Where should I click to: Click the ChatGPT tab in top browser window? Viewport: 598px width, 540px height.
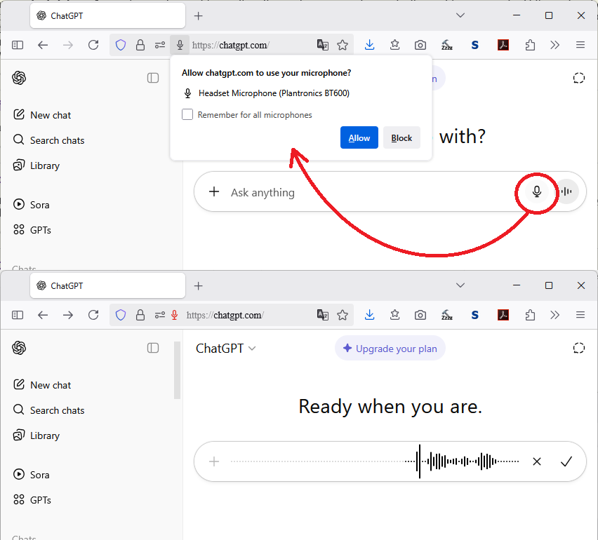point(107,15)
